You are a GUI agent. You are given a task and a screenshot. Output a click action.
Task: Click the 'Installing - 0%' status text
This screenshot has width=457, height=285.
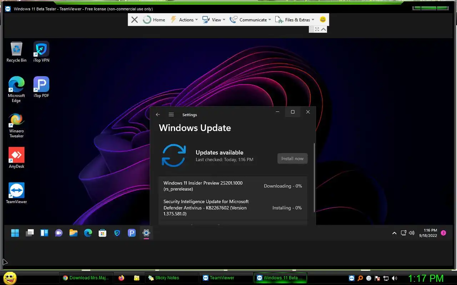(287, 208)
